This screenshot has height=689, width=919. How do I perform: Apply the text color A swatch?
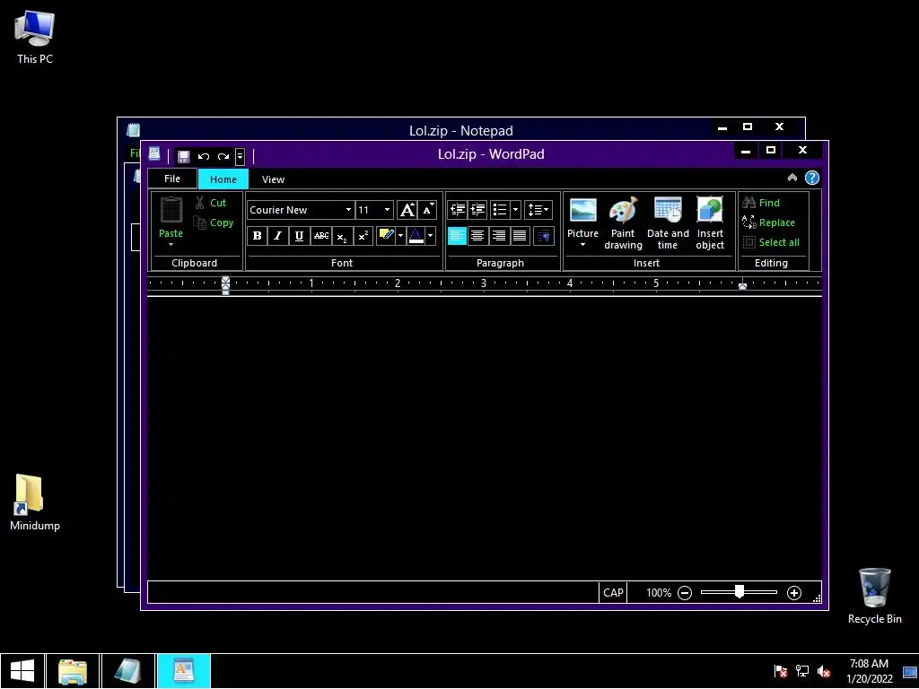tap(416, 236)
